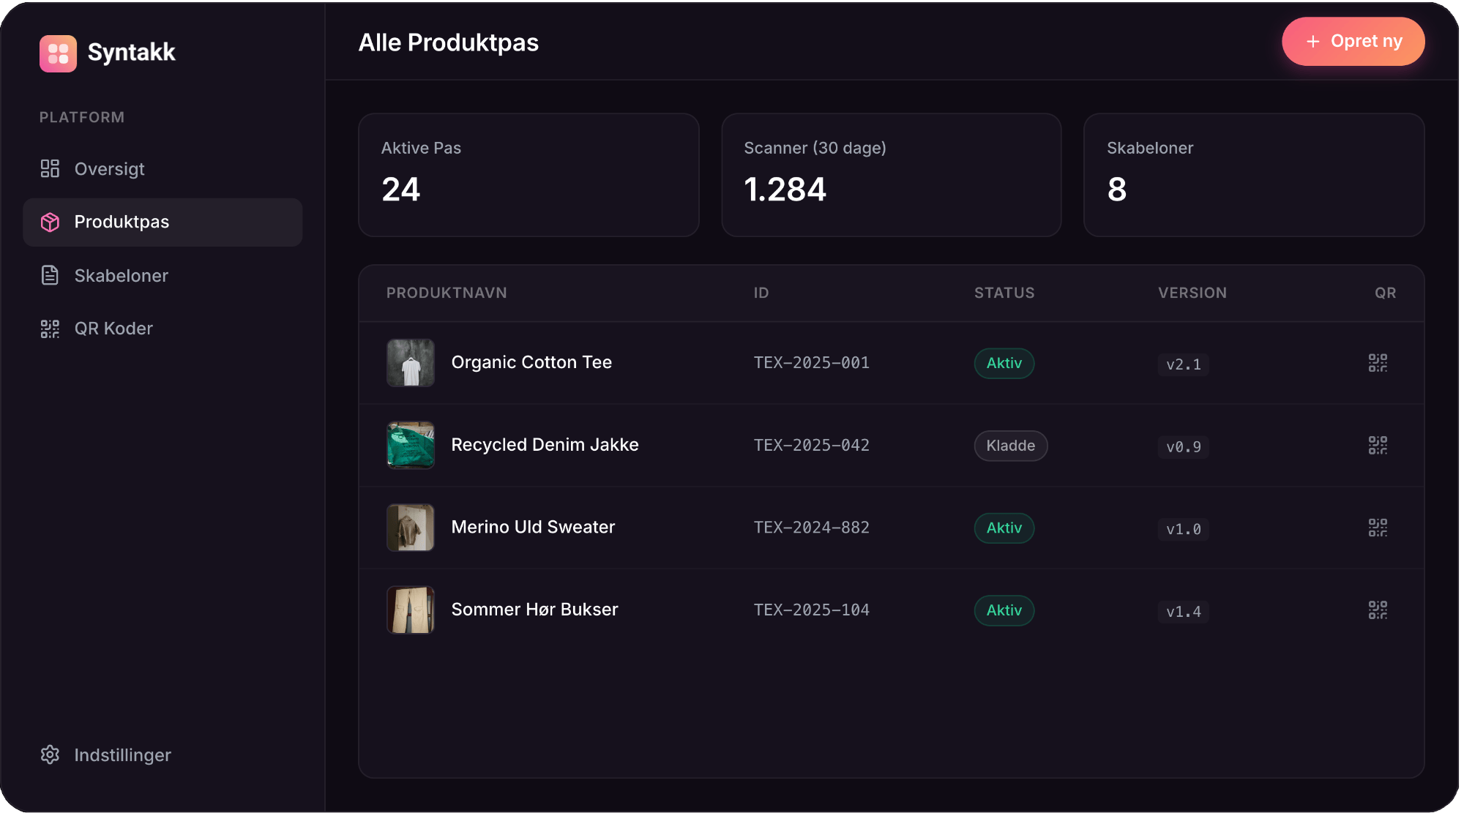
Task: Click the Produktpas cube icon
Action: point(51,222)
